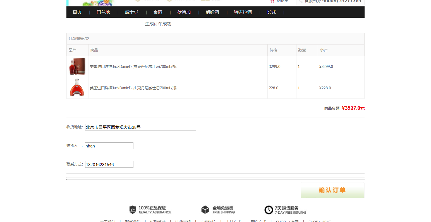This screenshot has width=431, height=222.
Task: Select the 7天退货服务 free returns text
Action: (291, 210)
